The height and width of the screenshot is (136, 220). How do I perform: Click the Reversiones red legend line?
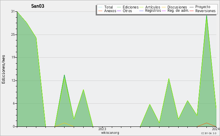pos(191,11)
